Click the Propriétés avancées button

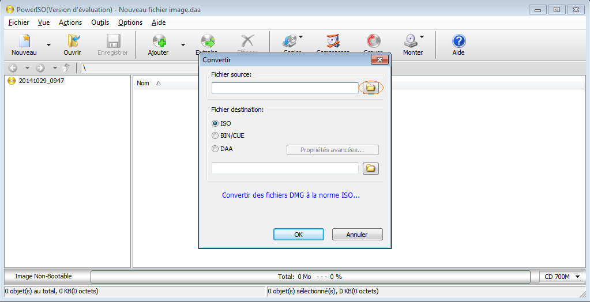click(333, 150)
